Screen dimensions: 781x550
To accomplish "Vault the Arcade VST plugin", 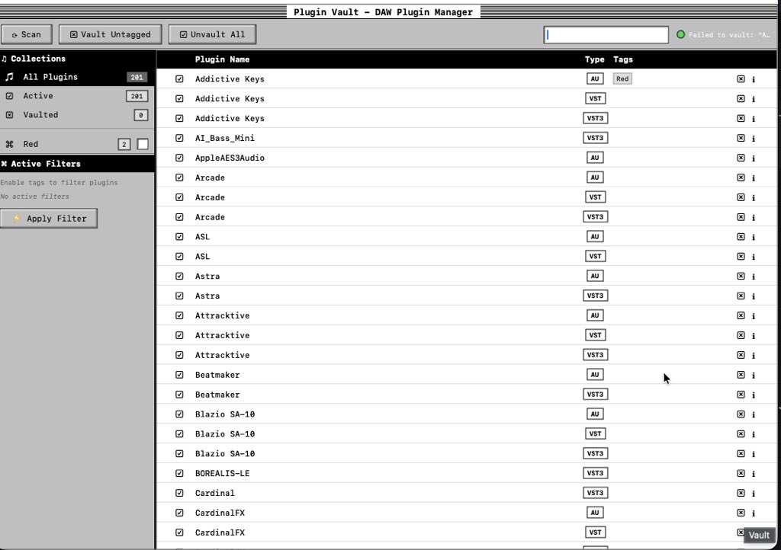I will (x=741, y=197).
